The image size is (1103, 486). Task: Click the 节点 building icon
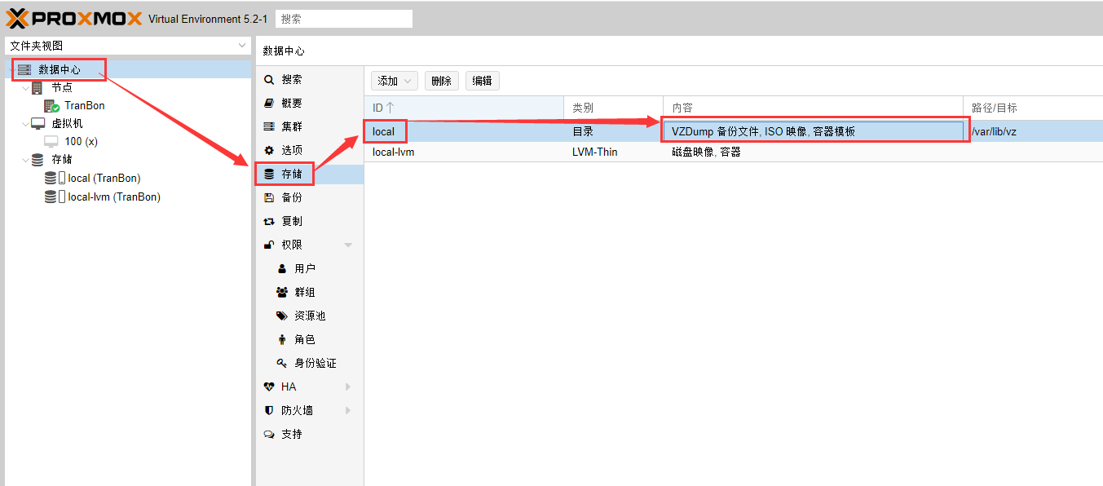[x=38, y=87]
